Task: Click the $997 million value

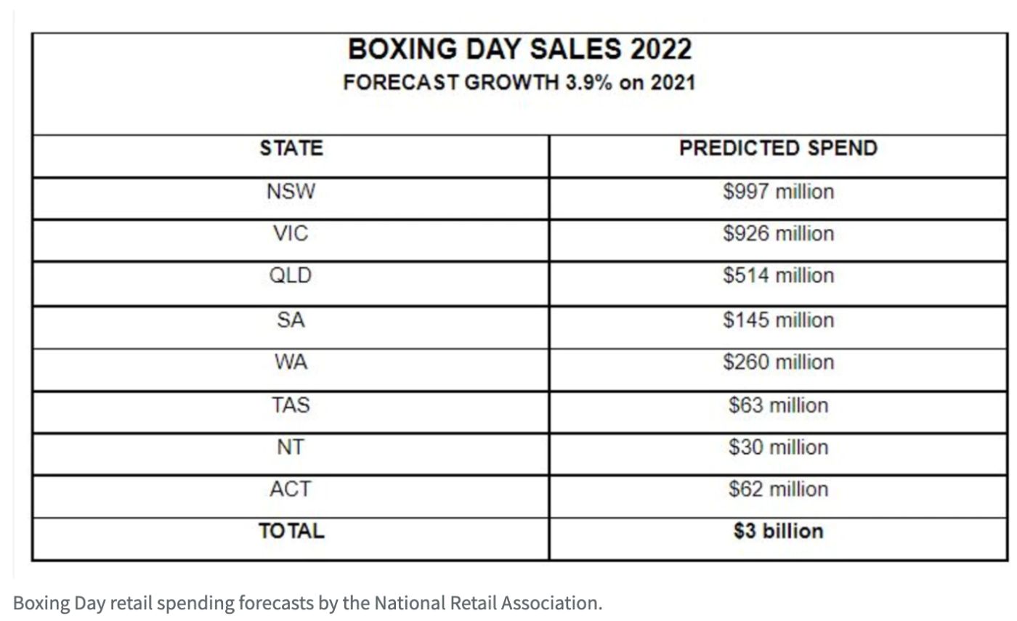Action: coord(778,192)
